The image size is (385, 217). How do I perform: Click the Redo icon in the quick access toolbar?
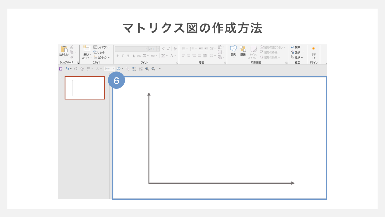tap(76, 69)
